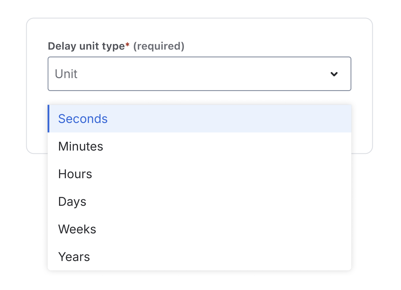Click the blue selection bar beside Seconds

(x=49, y=119)
